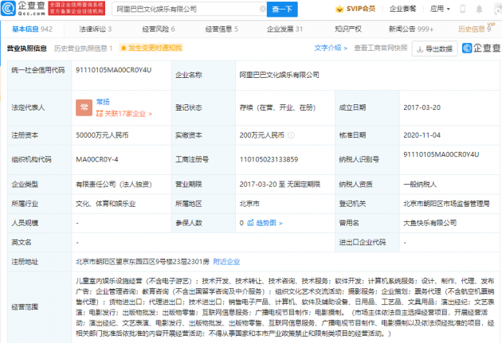The height and width of the screenshot is (343, 502).
Task: Switch to the 新闻公告 999+ tab
Action: [411, 29]
